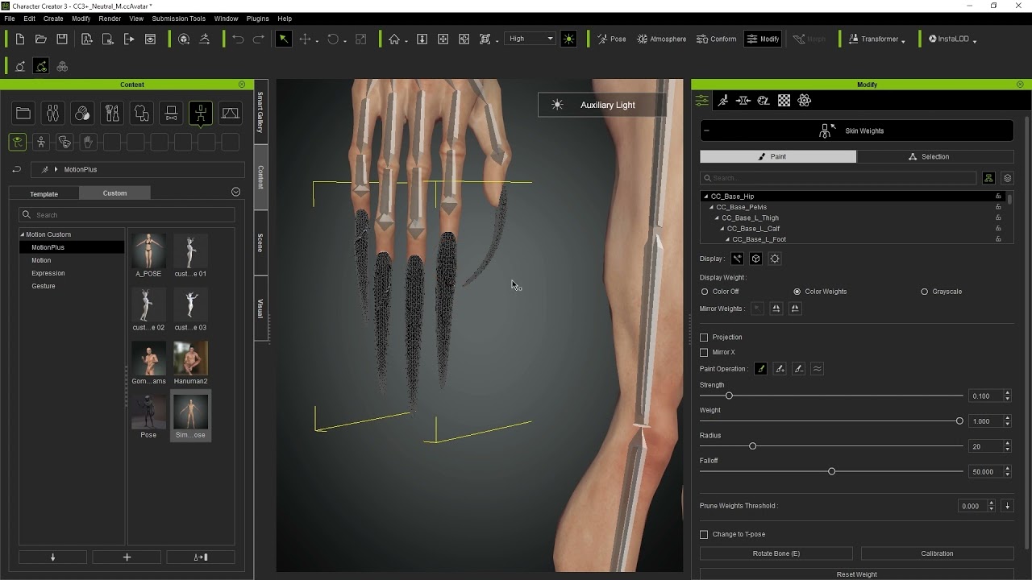Select the Color Off radio button

[705, 292]
